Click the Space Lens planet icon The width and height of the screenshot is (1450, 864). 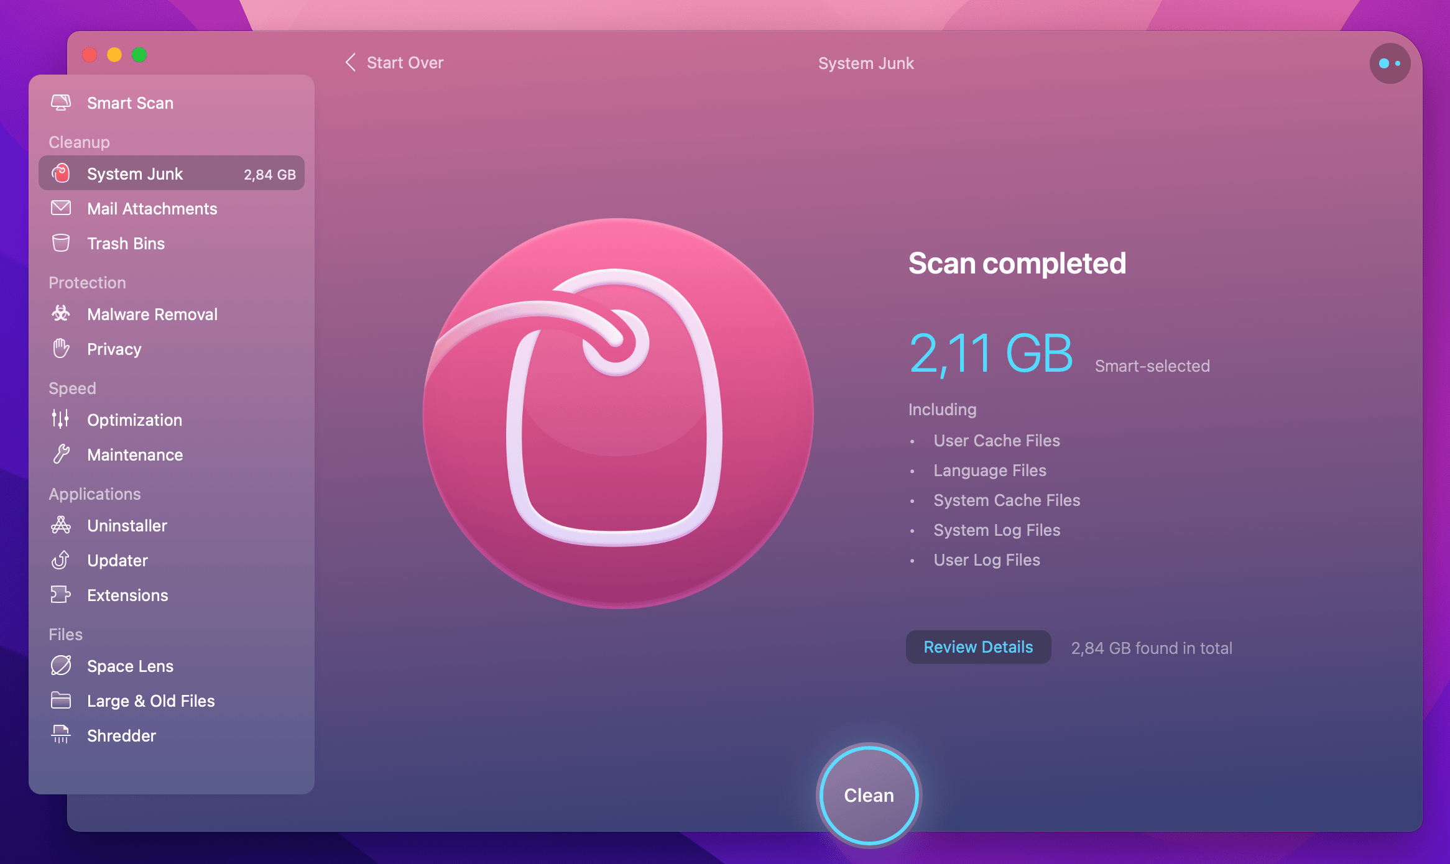click(x=60, y=666)
